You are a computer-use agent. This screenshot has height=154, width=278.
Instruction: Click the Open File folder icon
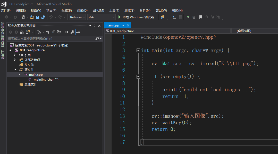click(x=32, y=17)
